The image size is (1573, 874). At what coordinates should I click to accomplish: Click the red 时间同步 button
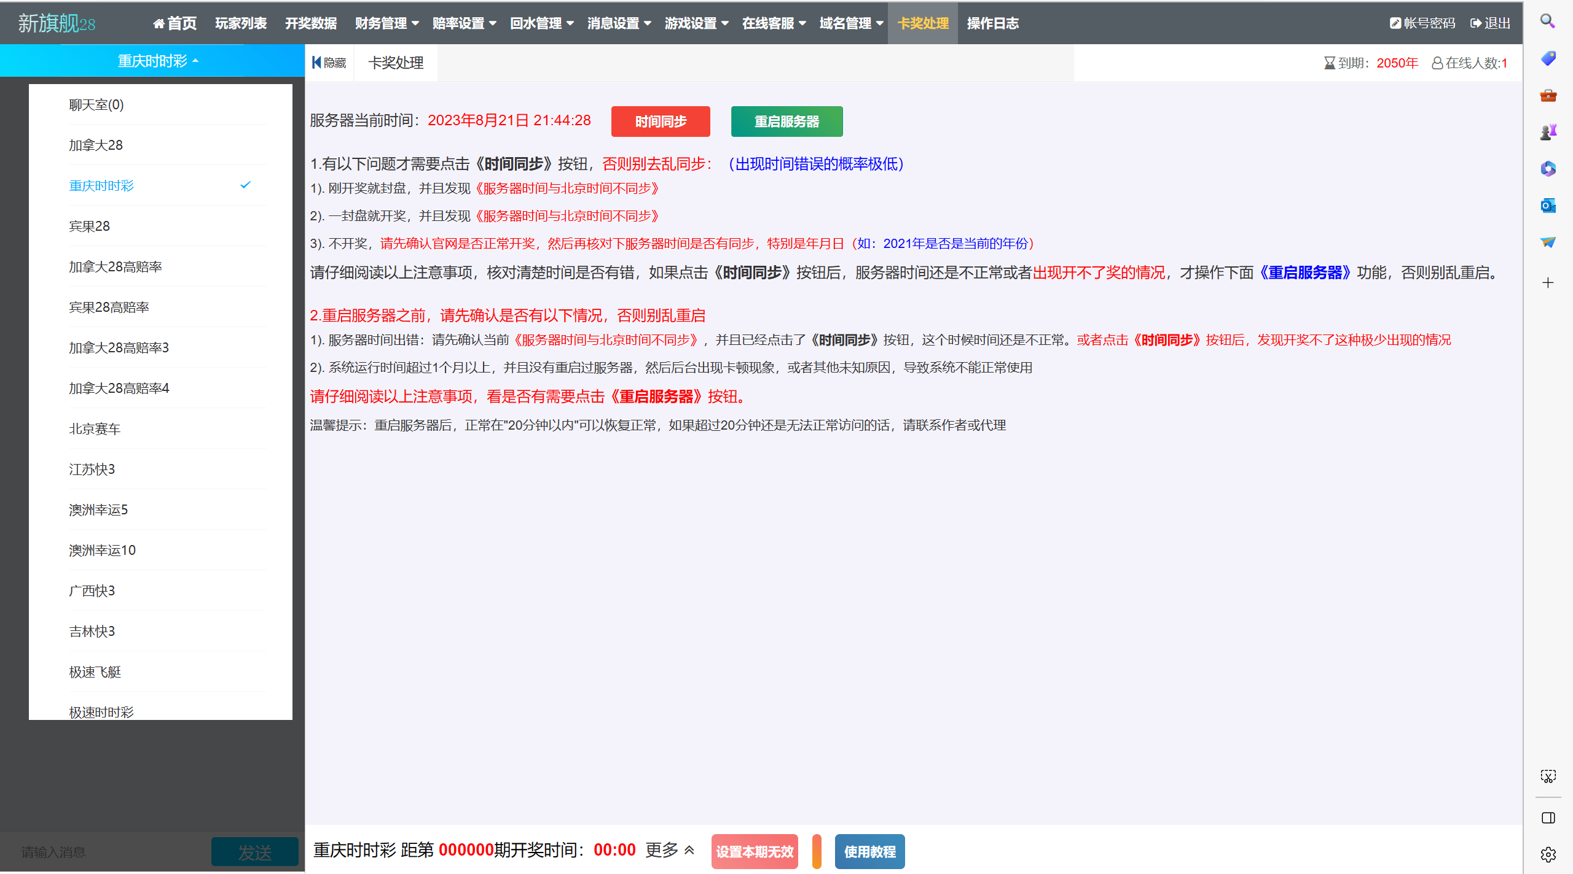pyautogui.click(x=661, y=122)
